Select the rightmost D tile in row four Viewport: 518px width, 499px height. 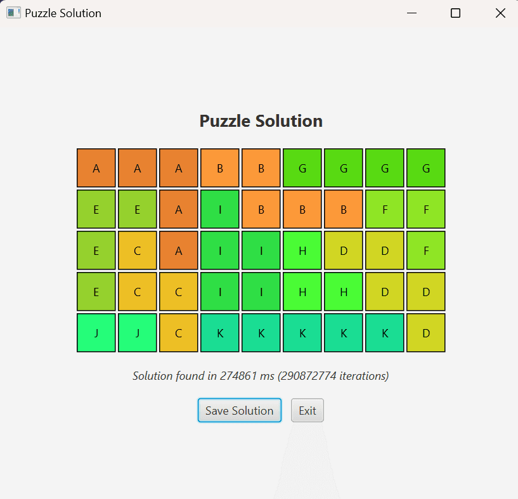(x=426, y=292)
